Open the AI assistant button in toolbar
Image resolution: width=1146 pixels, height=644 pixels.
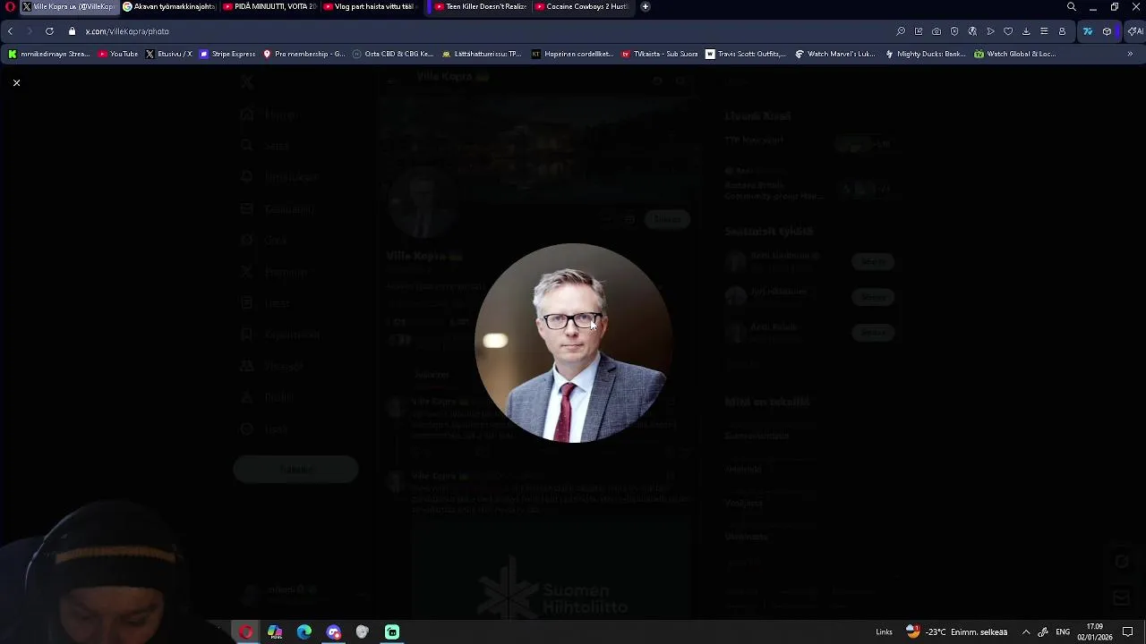(1135, 31)
